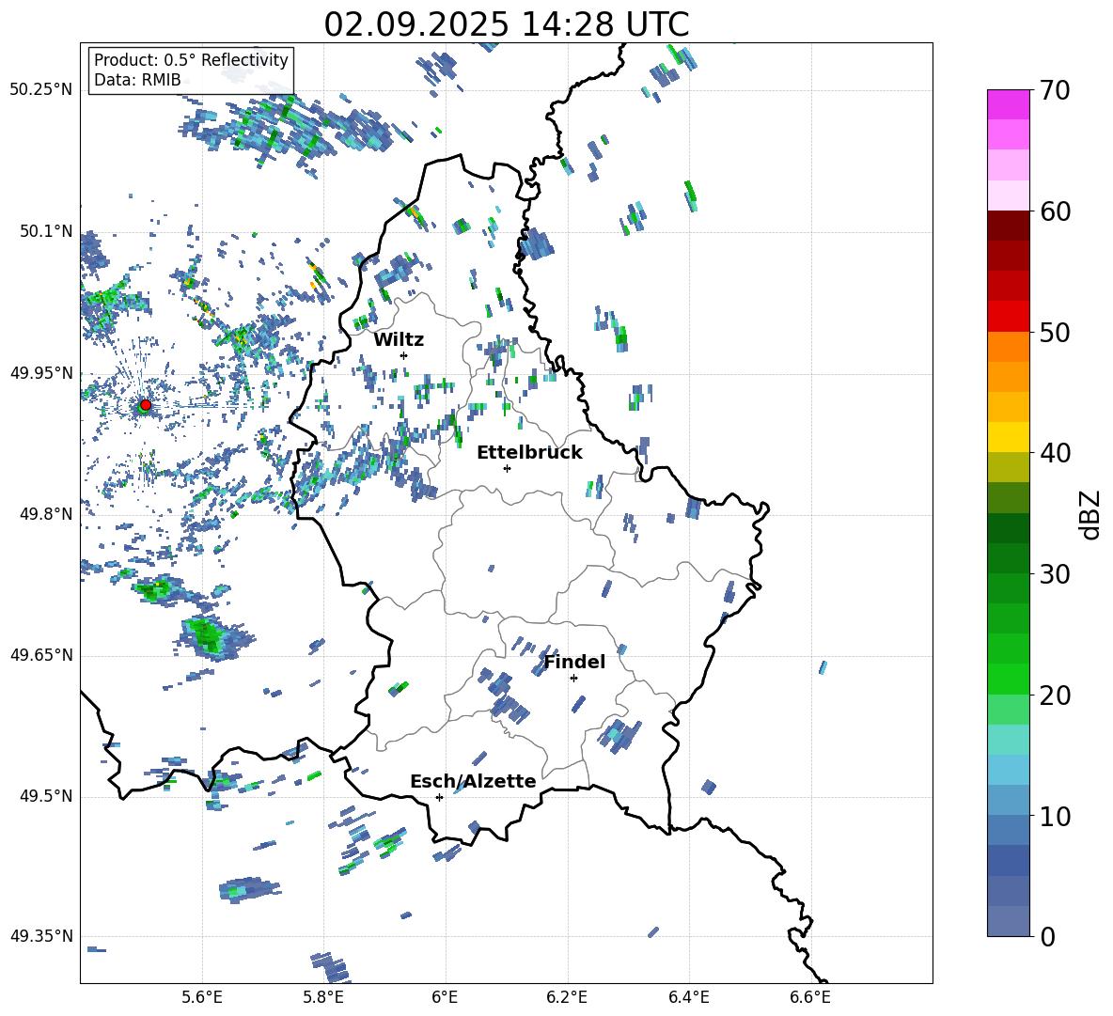
Task: Click the 50.25°N latitude label
Action: (41, 90)
